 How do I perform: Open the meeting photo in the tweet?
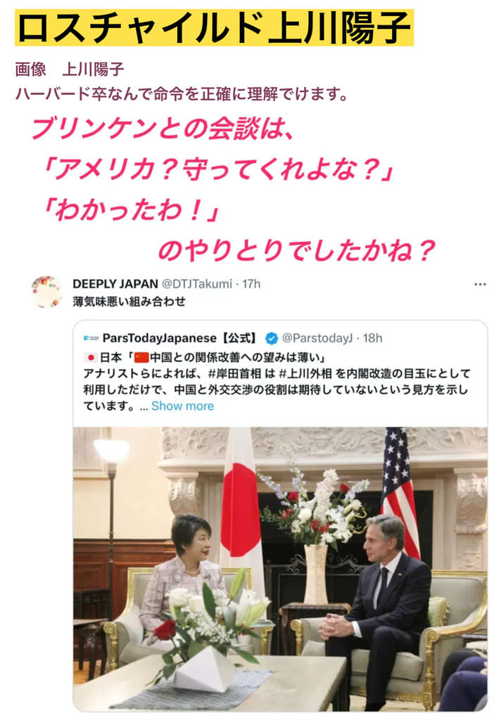pos(280,570)
